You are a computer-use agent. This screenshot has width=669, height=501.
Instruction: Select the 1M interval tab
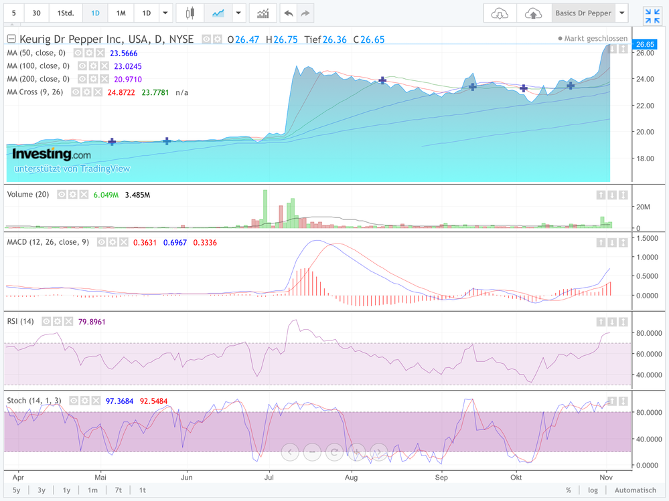[x=121, y=13]
